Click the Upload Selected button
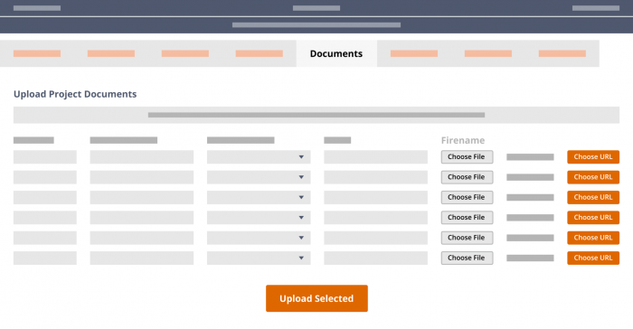The image size is (633, 329). point(316,298)
